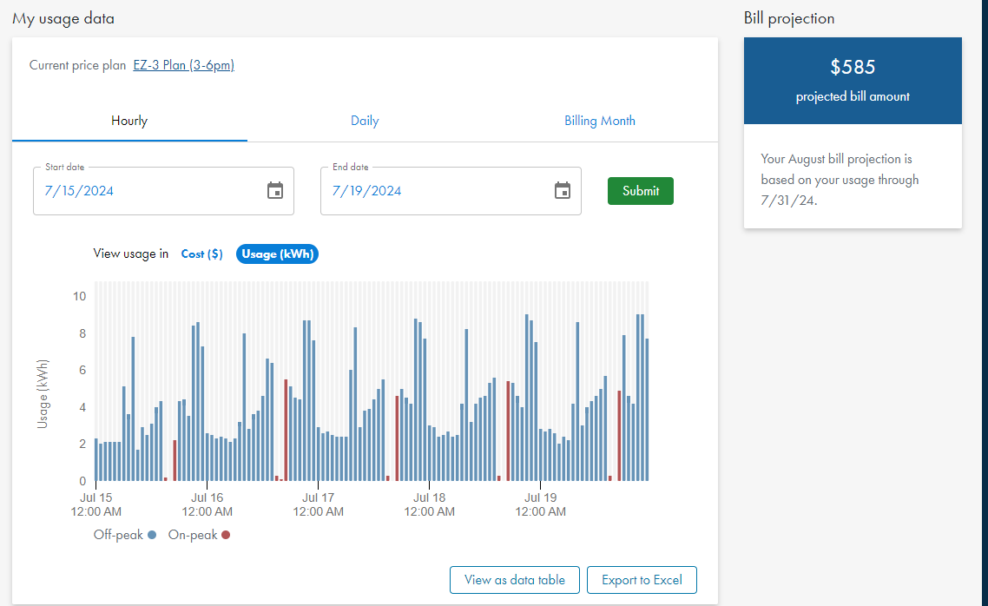Image resolution: width=988 pixels, height=606 pixels.
Task: Export usage data to Excel
Action: pos(642,580)
